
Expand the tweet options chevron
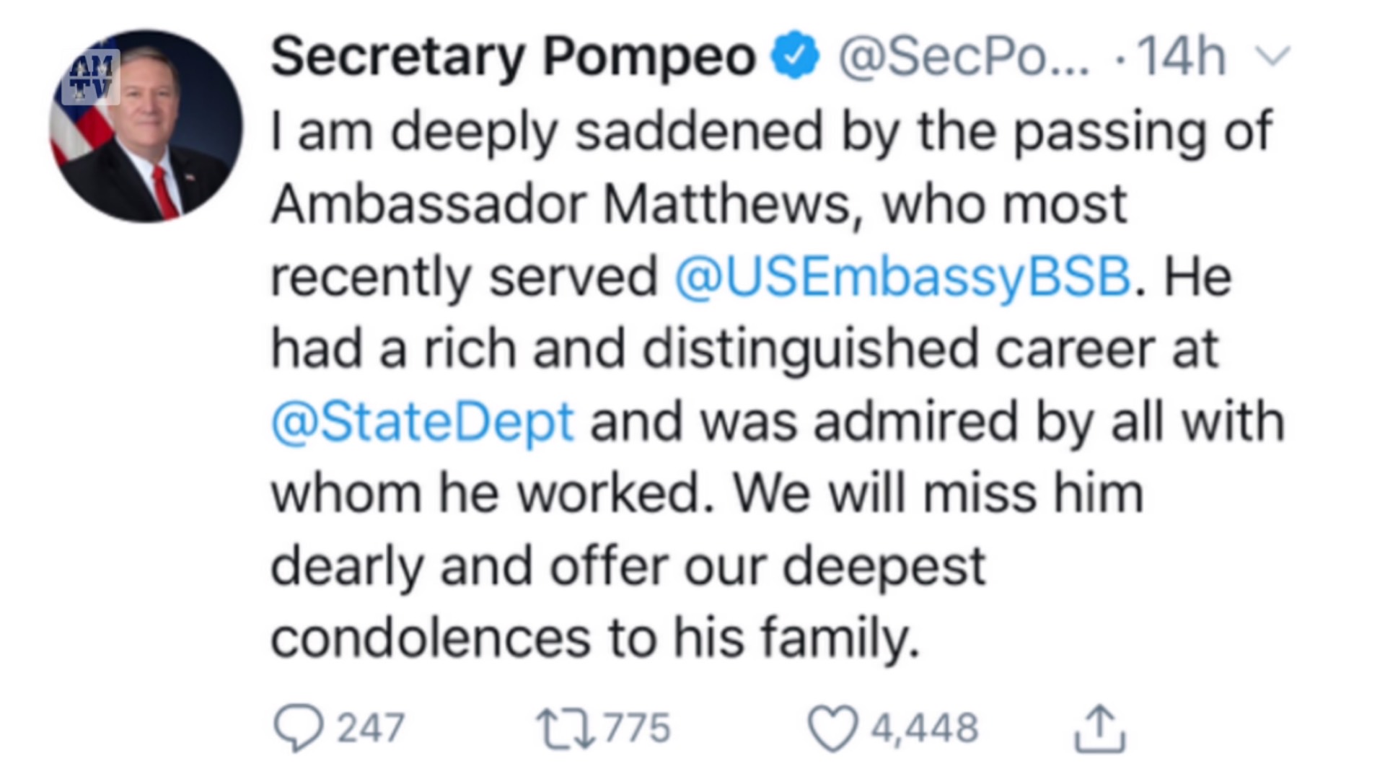click(1272, 56)
